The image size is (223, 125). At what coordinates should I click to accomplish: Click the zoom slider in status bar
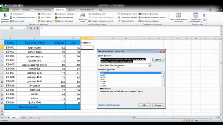tap(211, 120)
